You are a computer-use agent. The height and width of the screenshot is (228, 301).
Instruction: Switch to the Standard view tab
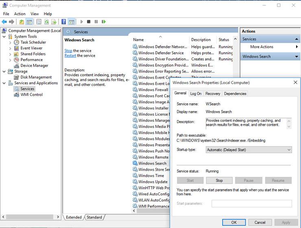pos(94,217)
